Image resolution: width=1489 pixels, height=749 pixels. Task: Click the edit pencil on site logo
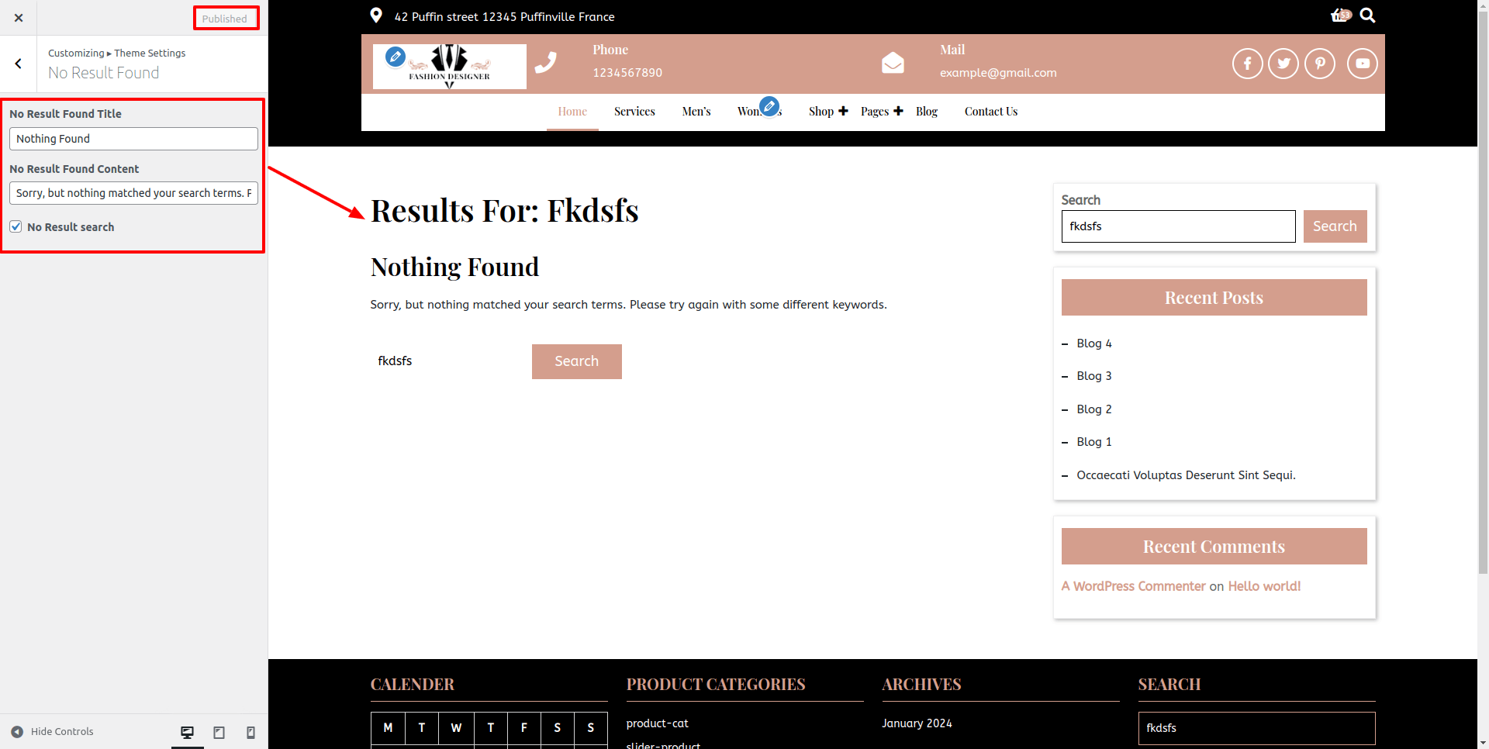tap(396, 57)
